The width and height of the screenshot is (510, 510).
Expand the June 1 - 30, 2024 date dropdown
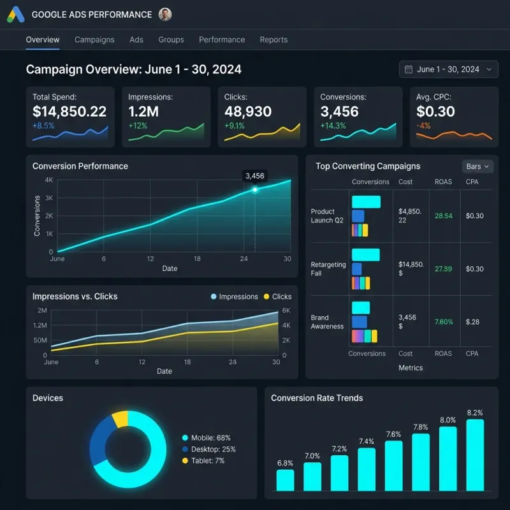[449, 69]
